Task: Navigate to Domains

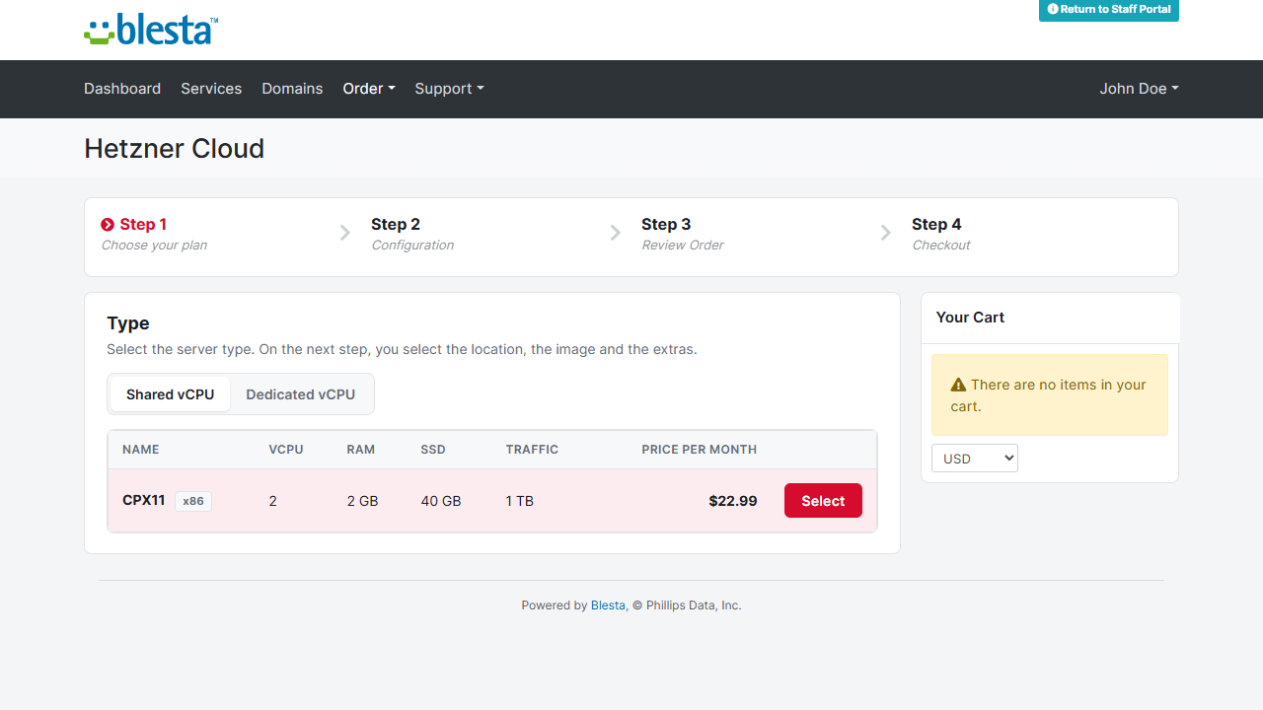Action: click(292, 89)
